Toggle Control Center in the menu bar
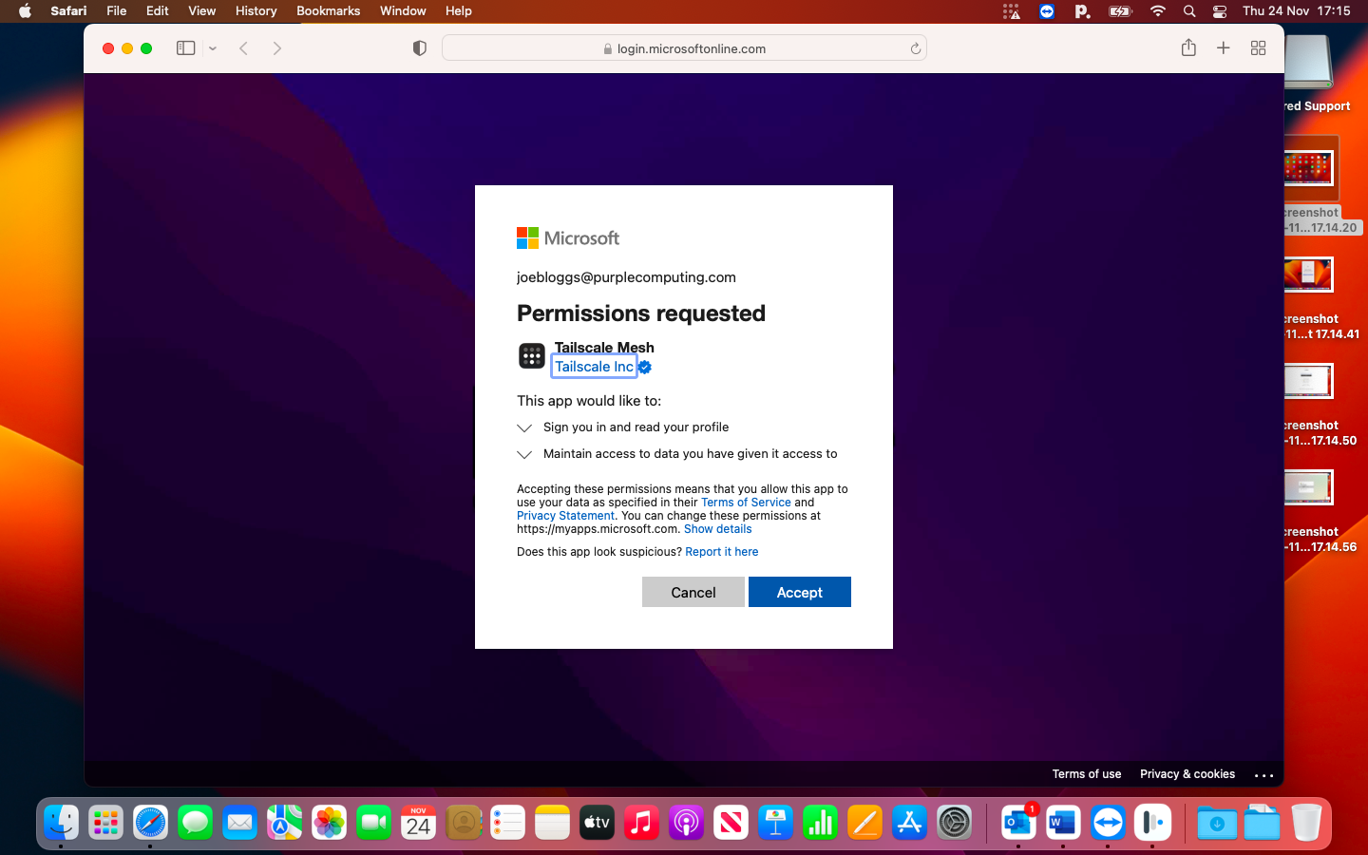 [x=1220, y=10]
